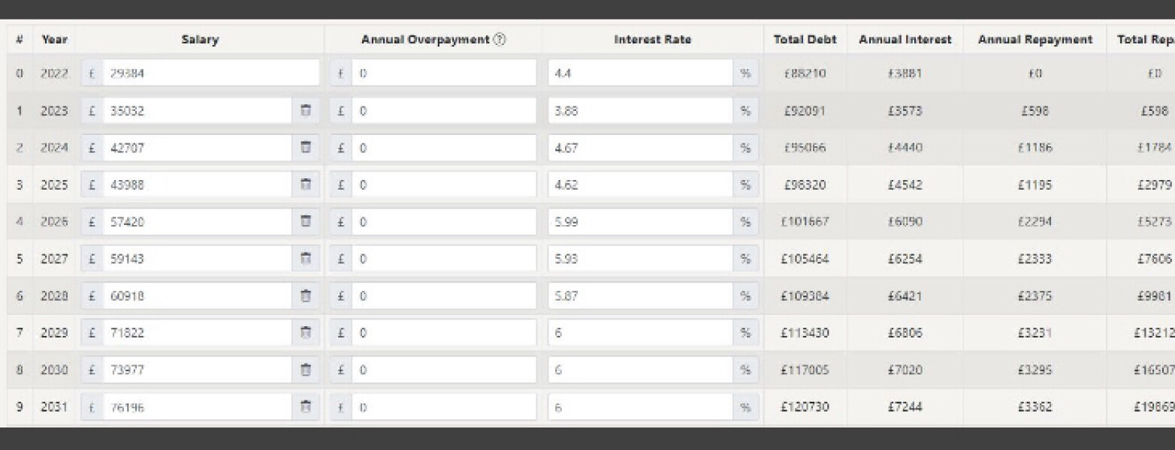Click the Total Debt column header
Screen dimensions: 1175x450
(805, 40)
